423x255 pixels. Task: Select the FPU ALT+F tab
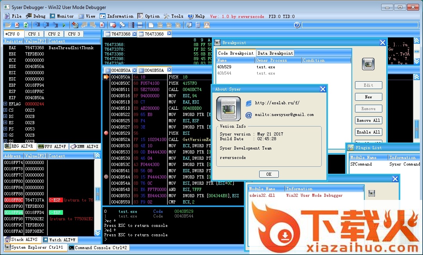tap(52, 146)
